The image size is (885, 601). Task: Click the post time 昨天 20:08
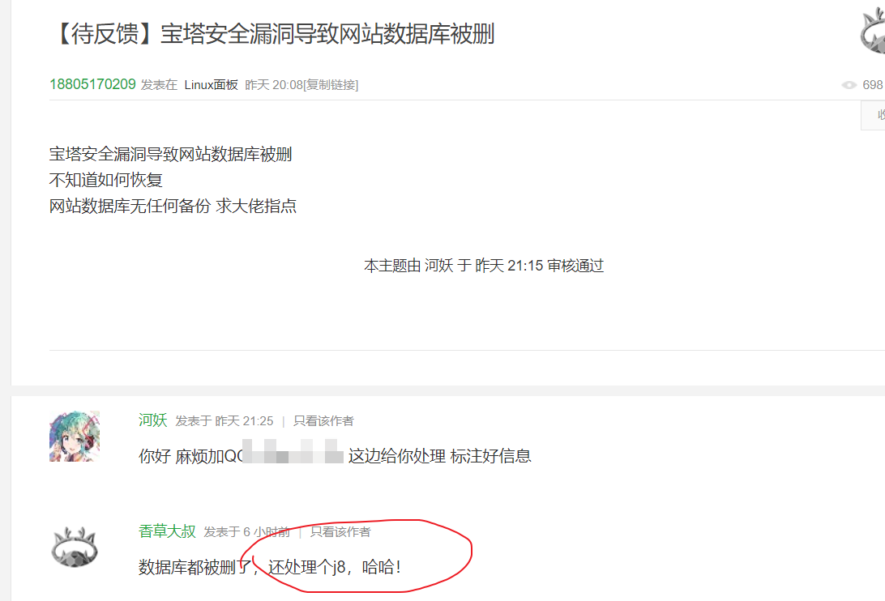[x=274, y=85]
